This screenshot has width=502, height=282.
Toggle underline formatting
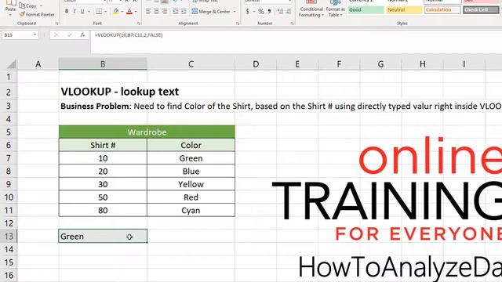pos(82,12)
